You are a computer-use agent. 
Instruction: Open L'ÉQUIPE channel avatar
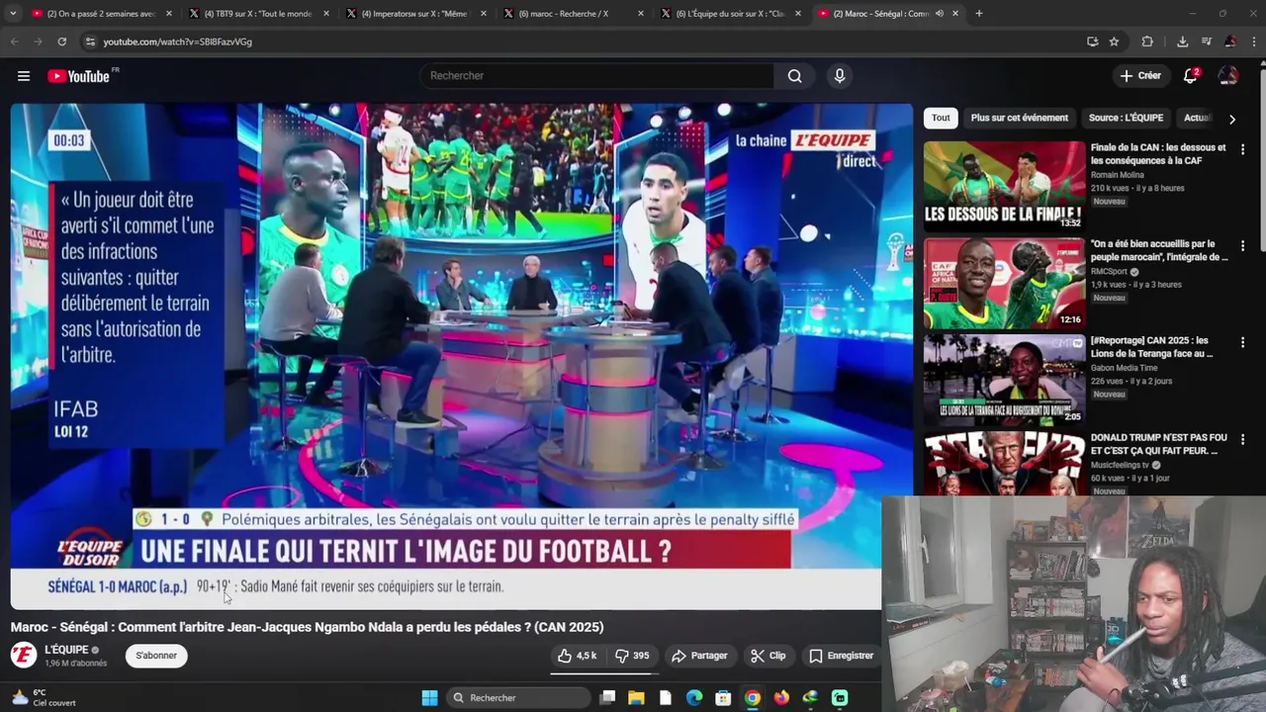pyautogui.click(x=24, y=655)
